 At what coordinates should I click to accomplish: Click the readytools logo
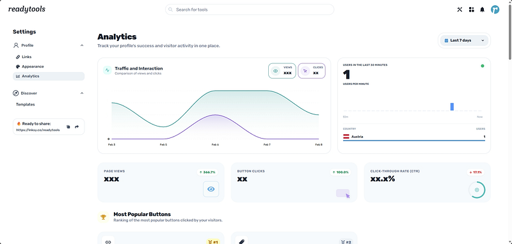tap(27, 9)
